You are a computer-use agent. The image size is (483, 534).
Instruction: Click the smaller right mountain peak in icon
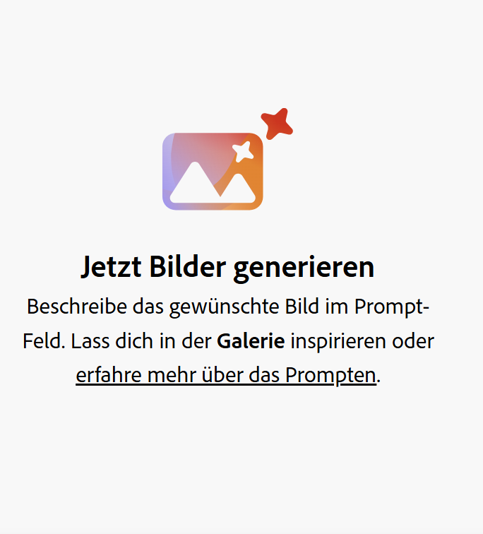click(x=239, y=186)
